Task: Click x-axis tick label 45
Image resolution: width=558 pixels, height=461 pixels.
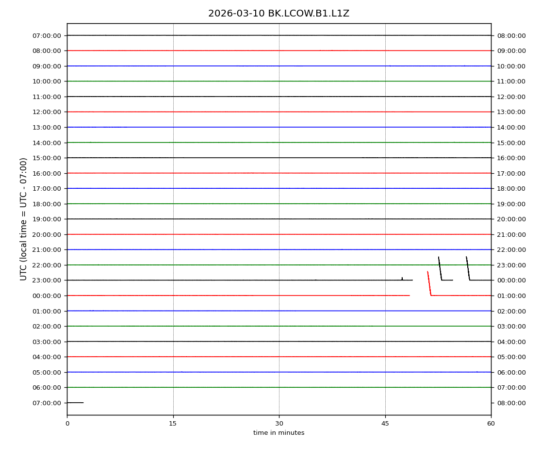Action: pos(385,424)
